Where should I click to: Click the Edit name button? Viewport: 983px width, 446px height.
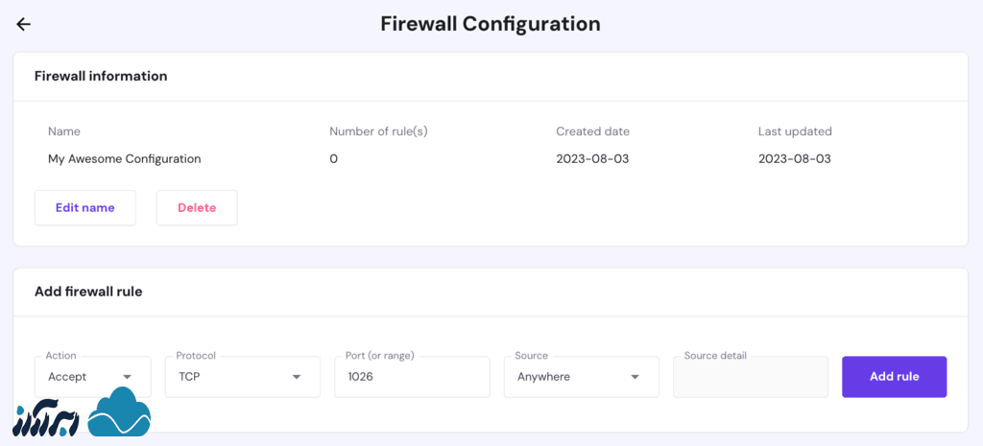85,207
